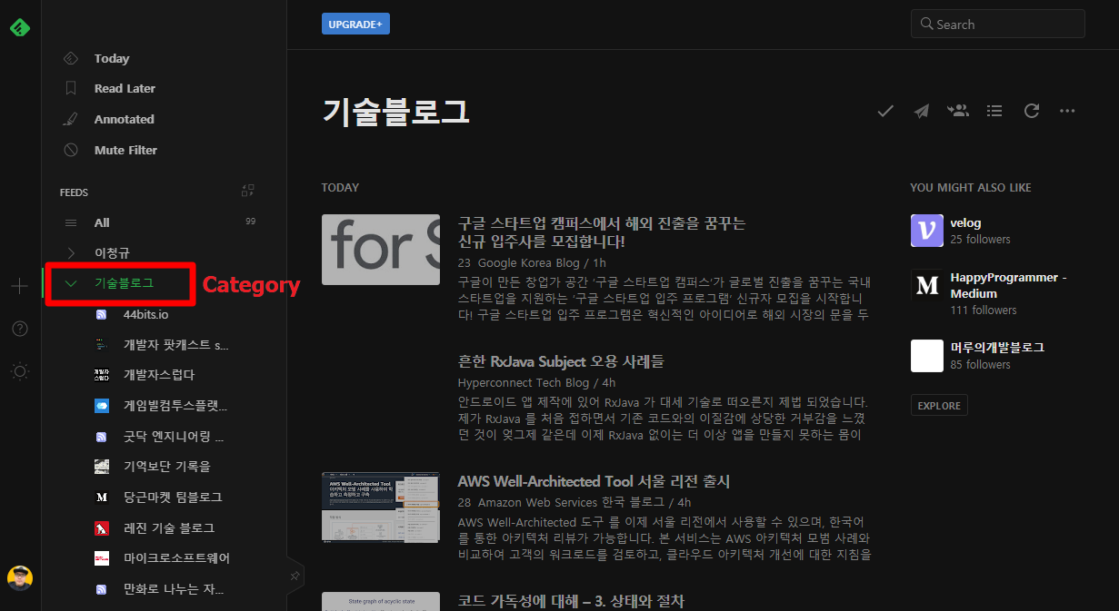Click the All feeds lines icon
Image resolution: width=1119 pixels, height=611 pixels.
(x=71, y=222)
